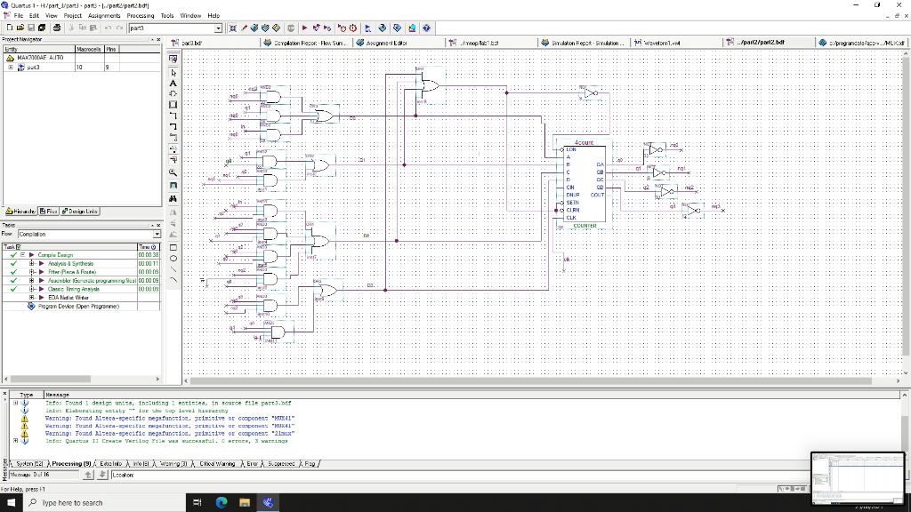Click the Help globe toolbar icon
Viewport: 911px width, 512px height.
[426, 28]
